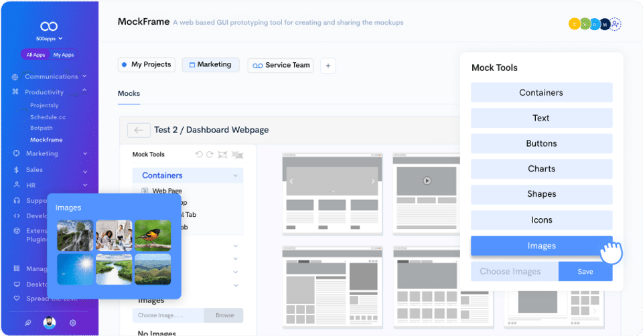Click the Marketing sidebar icon
This screenshot has height=336, width=643.
coord(16,153)
